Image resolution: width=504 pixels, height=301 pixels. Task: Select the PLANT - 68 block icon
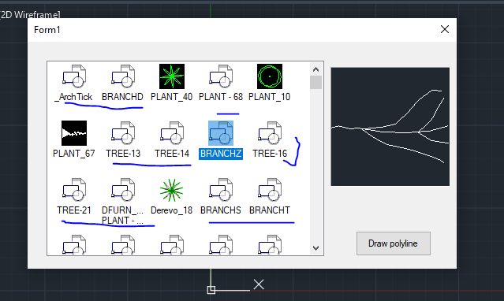[x=221, y=76]
